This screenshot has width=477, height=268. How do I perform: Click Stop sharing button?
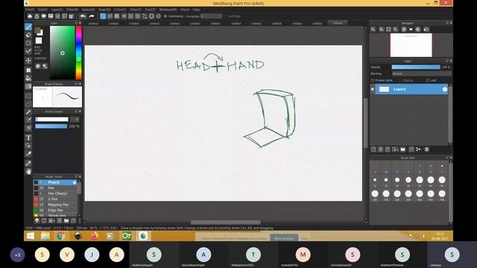click(x=284, y=238)
